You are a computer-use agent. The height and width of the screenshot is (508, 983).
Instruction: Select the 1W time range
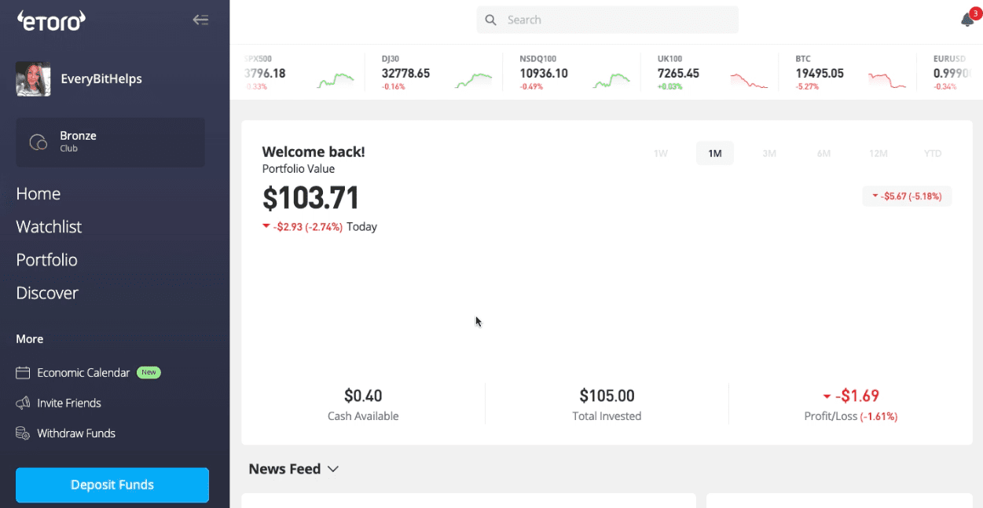[661, 153]
